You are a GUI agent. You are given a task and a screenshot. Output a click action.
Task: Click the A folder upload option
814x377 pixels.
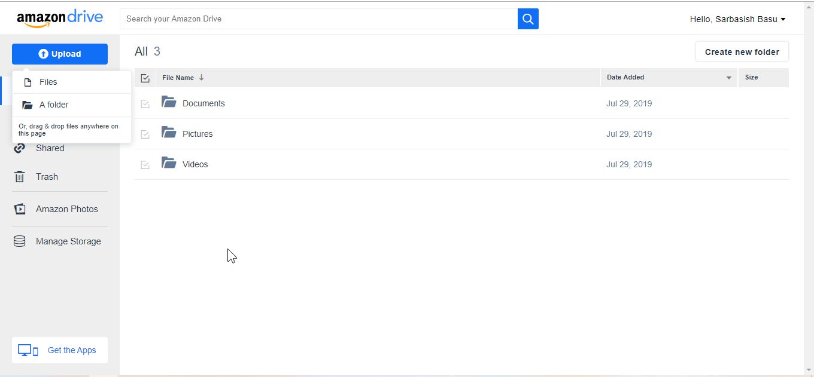click(x=53, y=105)
